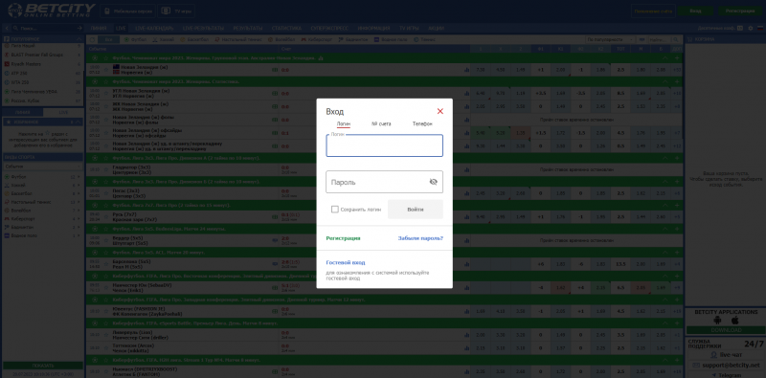The image size is (766, 378).
Task: Add Гладиатор (3x3) match to favorites
Action: 105,169
